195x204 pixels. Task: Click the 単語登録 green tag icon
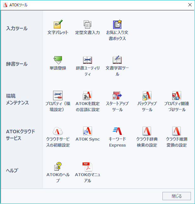pyautogui.click(x=58, y=60)
